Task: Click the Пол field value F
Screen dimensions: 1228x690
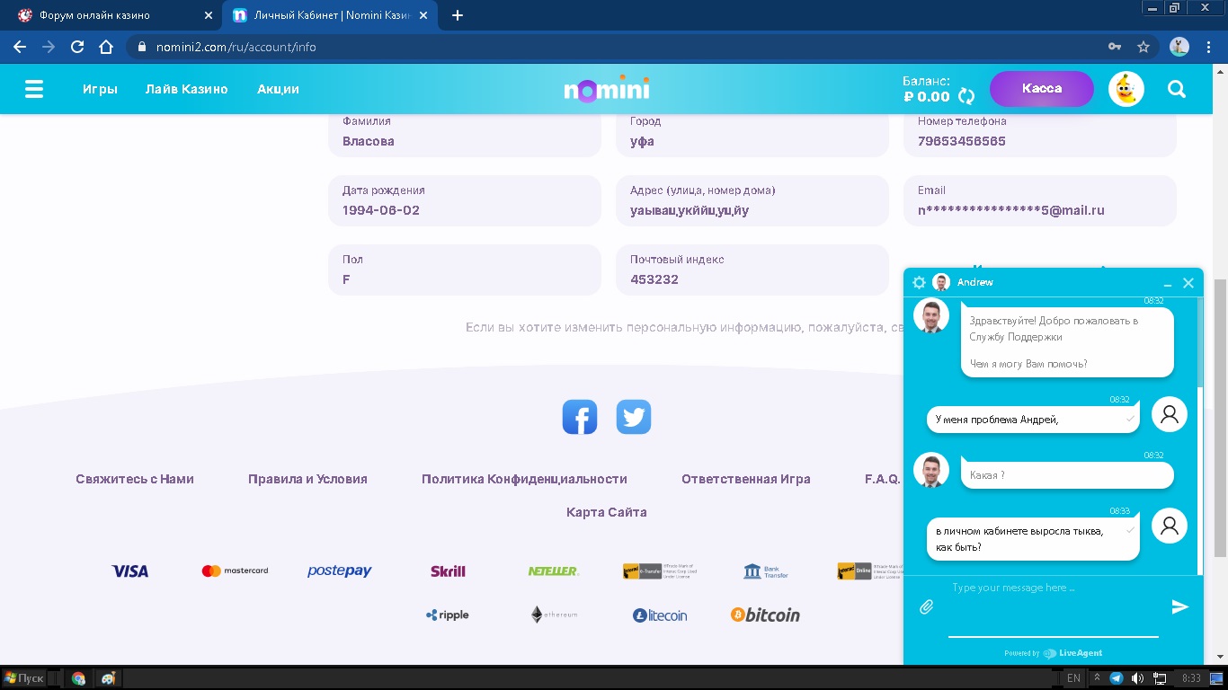Action: pos(465,270)
